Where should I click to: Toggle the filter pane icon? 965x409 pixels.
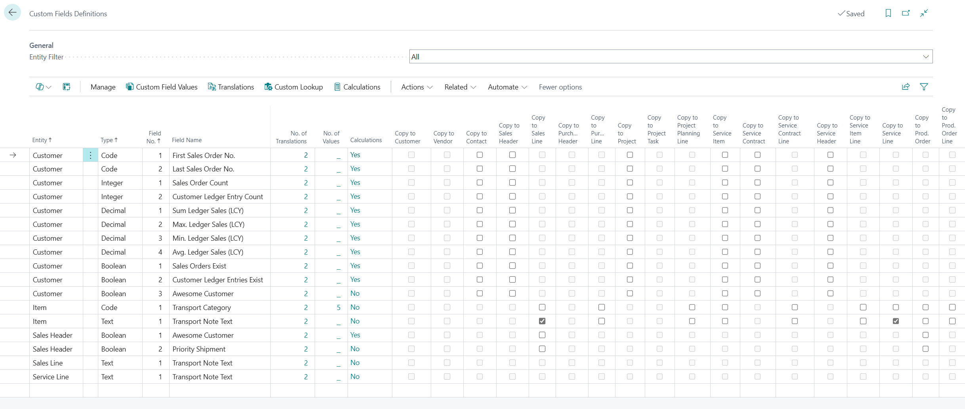924,87
